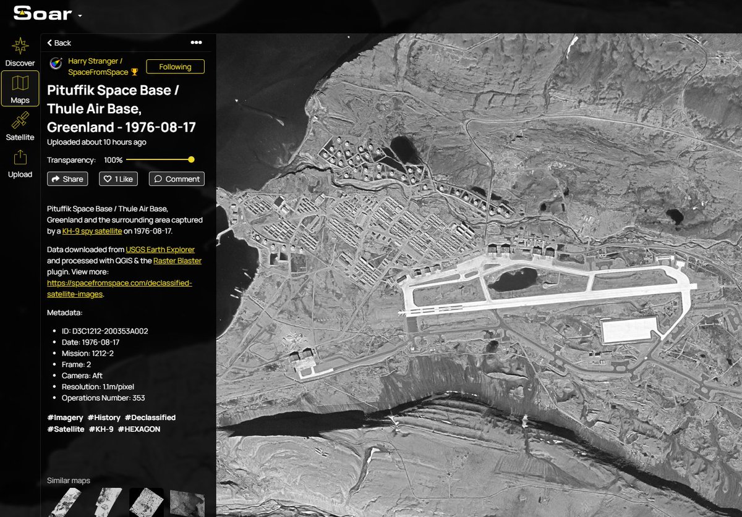Image resolution: width=742 pixels, height=517 pixels.
Task: Select the Maps icon in sidebar
Action: [x=20, y=88]
